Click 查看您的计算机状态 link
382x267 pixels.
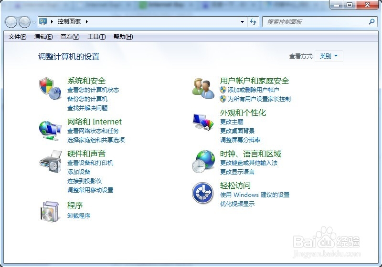coord(93,90)
